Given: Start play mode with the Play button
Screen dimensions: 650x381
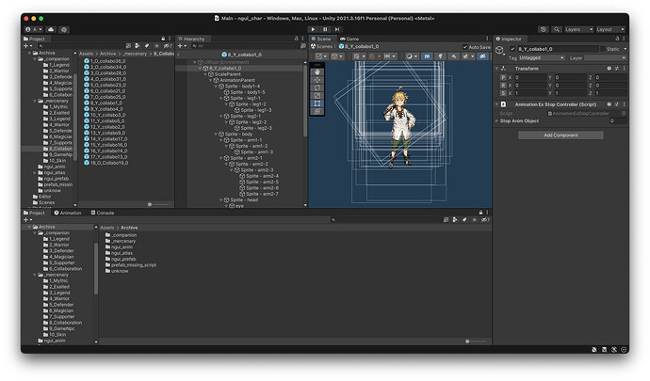Looking at the screenshot, I should pyautogui.click(x=313, y=29).
